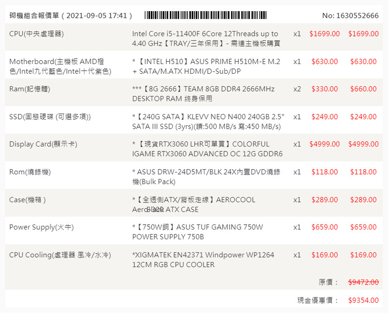Click the x2 quantity in the Ram row
This screenshot has width=388, height=313.
coord(297,89)
